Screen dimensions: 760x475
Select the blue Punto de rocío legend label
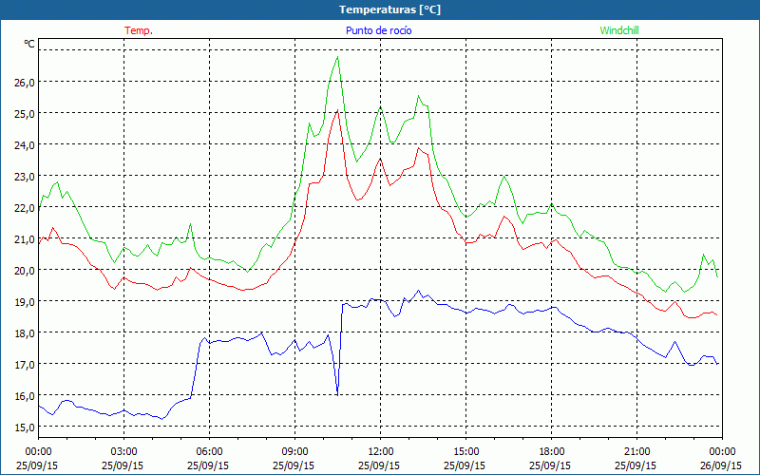point(378,30)
